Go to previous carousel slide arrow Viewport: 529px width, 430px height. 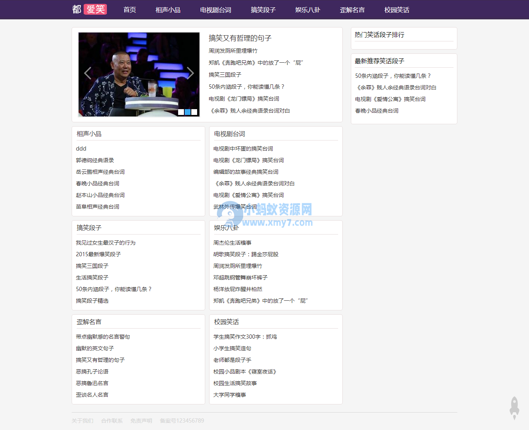(88, 73)
